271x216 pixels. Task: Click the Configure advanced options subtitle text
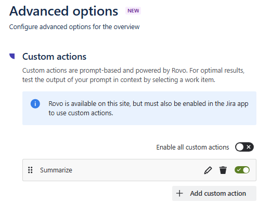click(74, 27)
